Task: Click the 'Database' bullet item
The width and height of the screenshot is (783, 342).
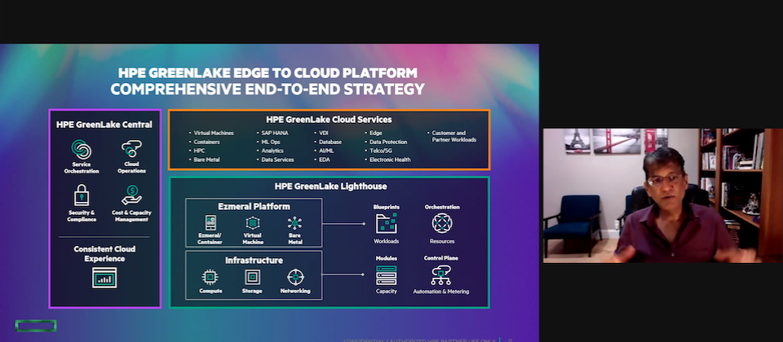Action: coord(330,142)
